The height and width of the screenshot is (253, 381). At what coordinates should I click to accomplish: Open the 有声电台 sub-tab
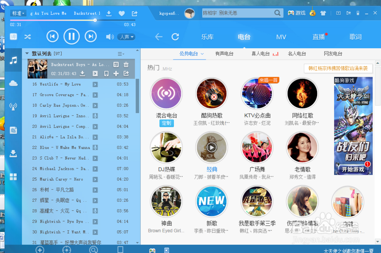point(224,54)
